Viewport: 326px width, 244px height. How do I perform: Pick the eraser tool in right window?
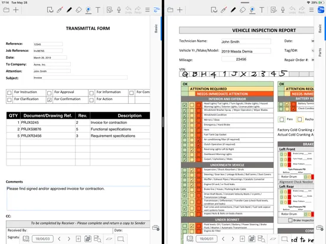(x=243, y=10)
